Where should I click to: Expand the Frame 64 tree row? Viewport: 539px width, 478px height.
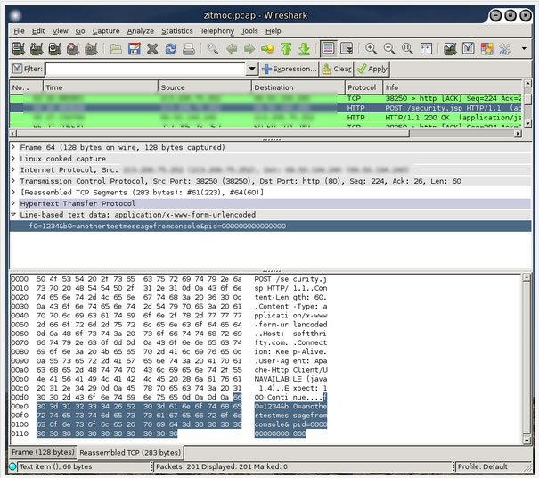[13, 147]
